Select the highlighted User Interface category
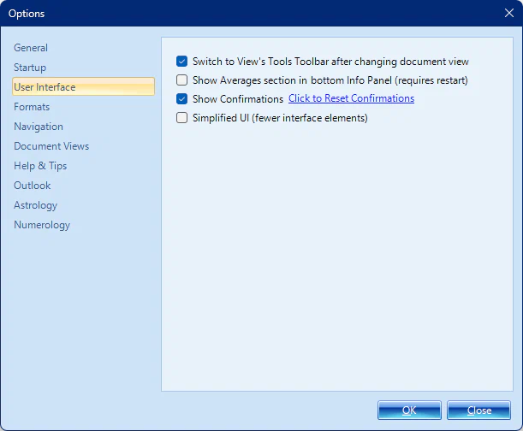This screenshot has width=523, height=431. pos(45,87)
